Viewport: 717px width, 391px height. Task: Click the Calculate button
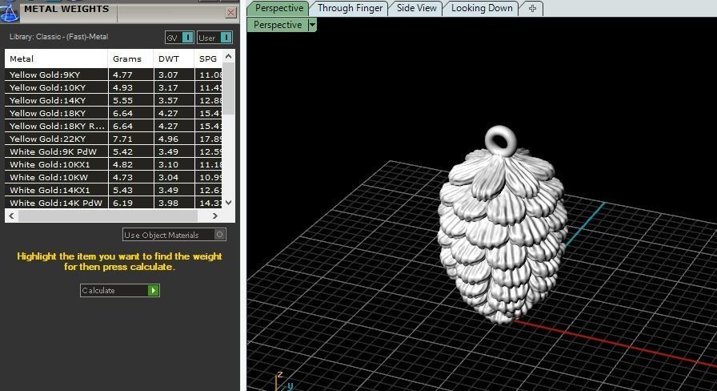click(x=120, y=290)
